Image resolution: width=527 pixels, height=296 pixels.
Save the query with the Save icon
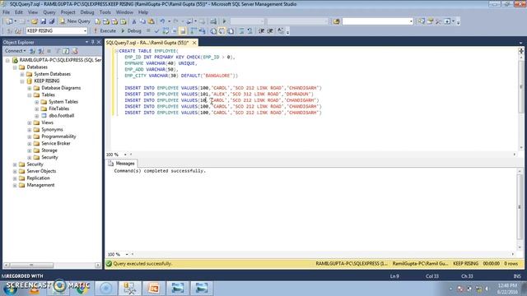tap(43, 21)
